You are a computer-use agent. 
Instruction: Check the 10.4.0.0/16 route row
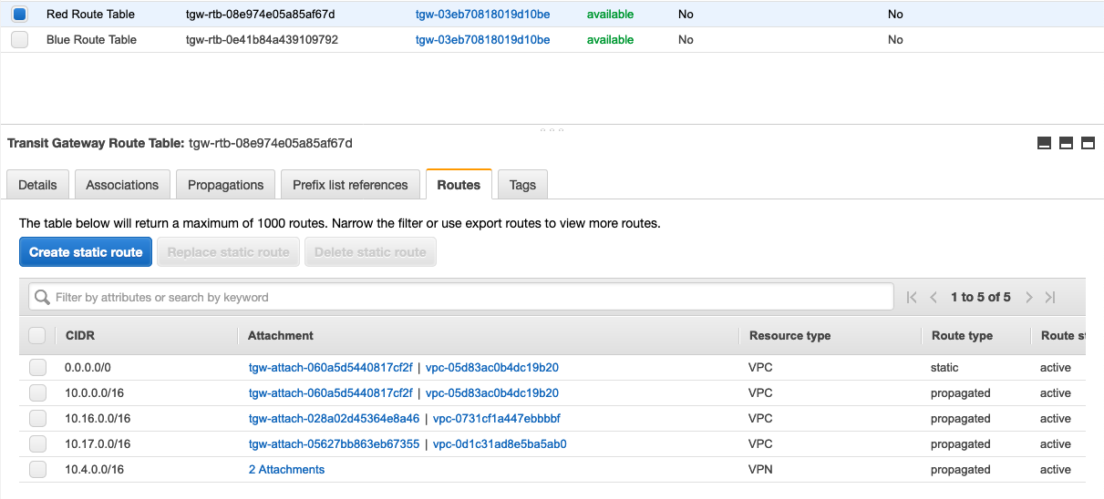(x=37, y=470)
